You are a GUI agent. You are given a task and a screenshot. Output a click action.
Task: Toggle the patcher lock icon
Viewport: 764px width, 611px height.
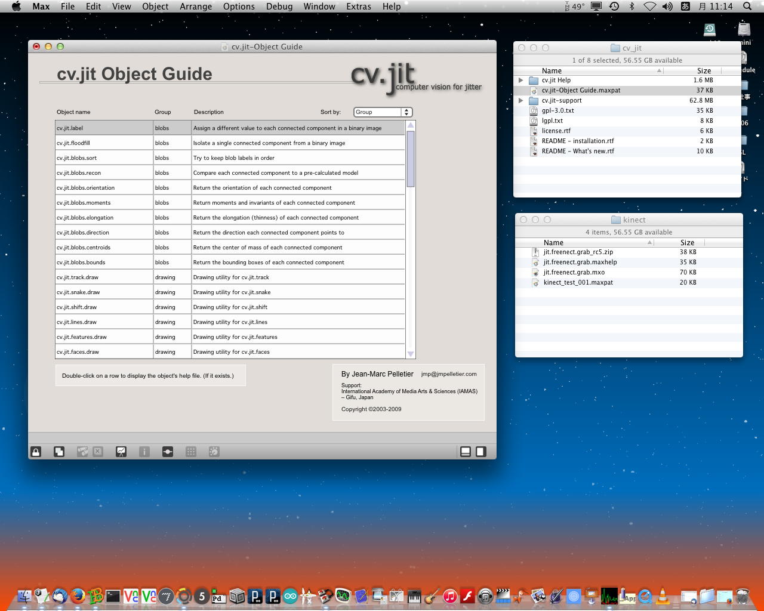(x=36, y=452)
